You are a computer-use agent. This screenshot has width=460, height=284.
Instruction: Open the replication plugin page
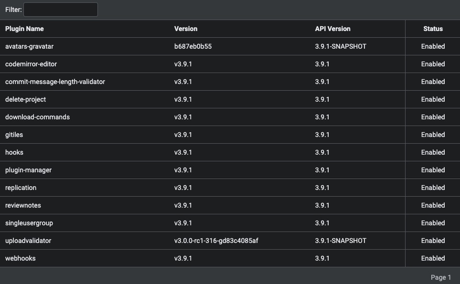tap(21, 188)
